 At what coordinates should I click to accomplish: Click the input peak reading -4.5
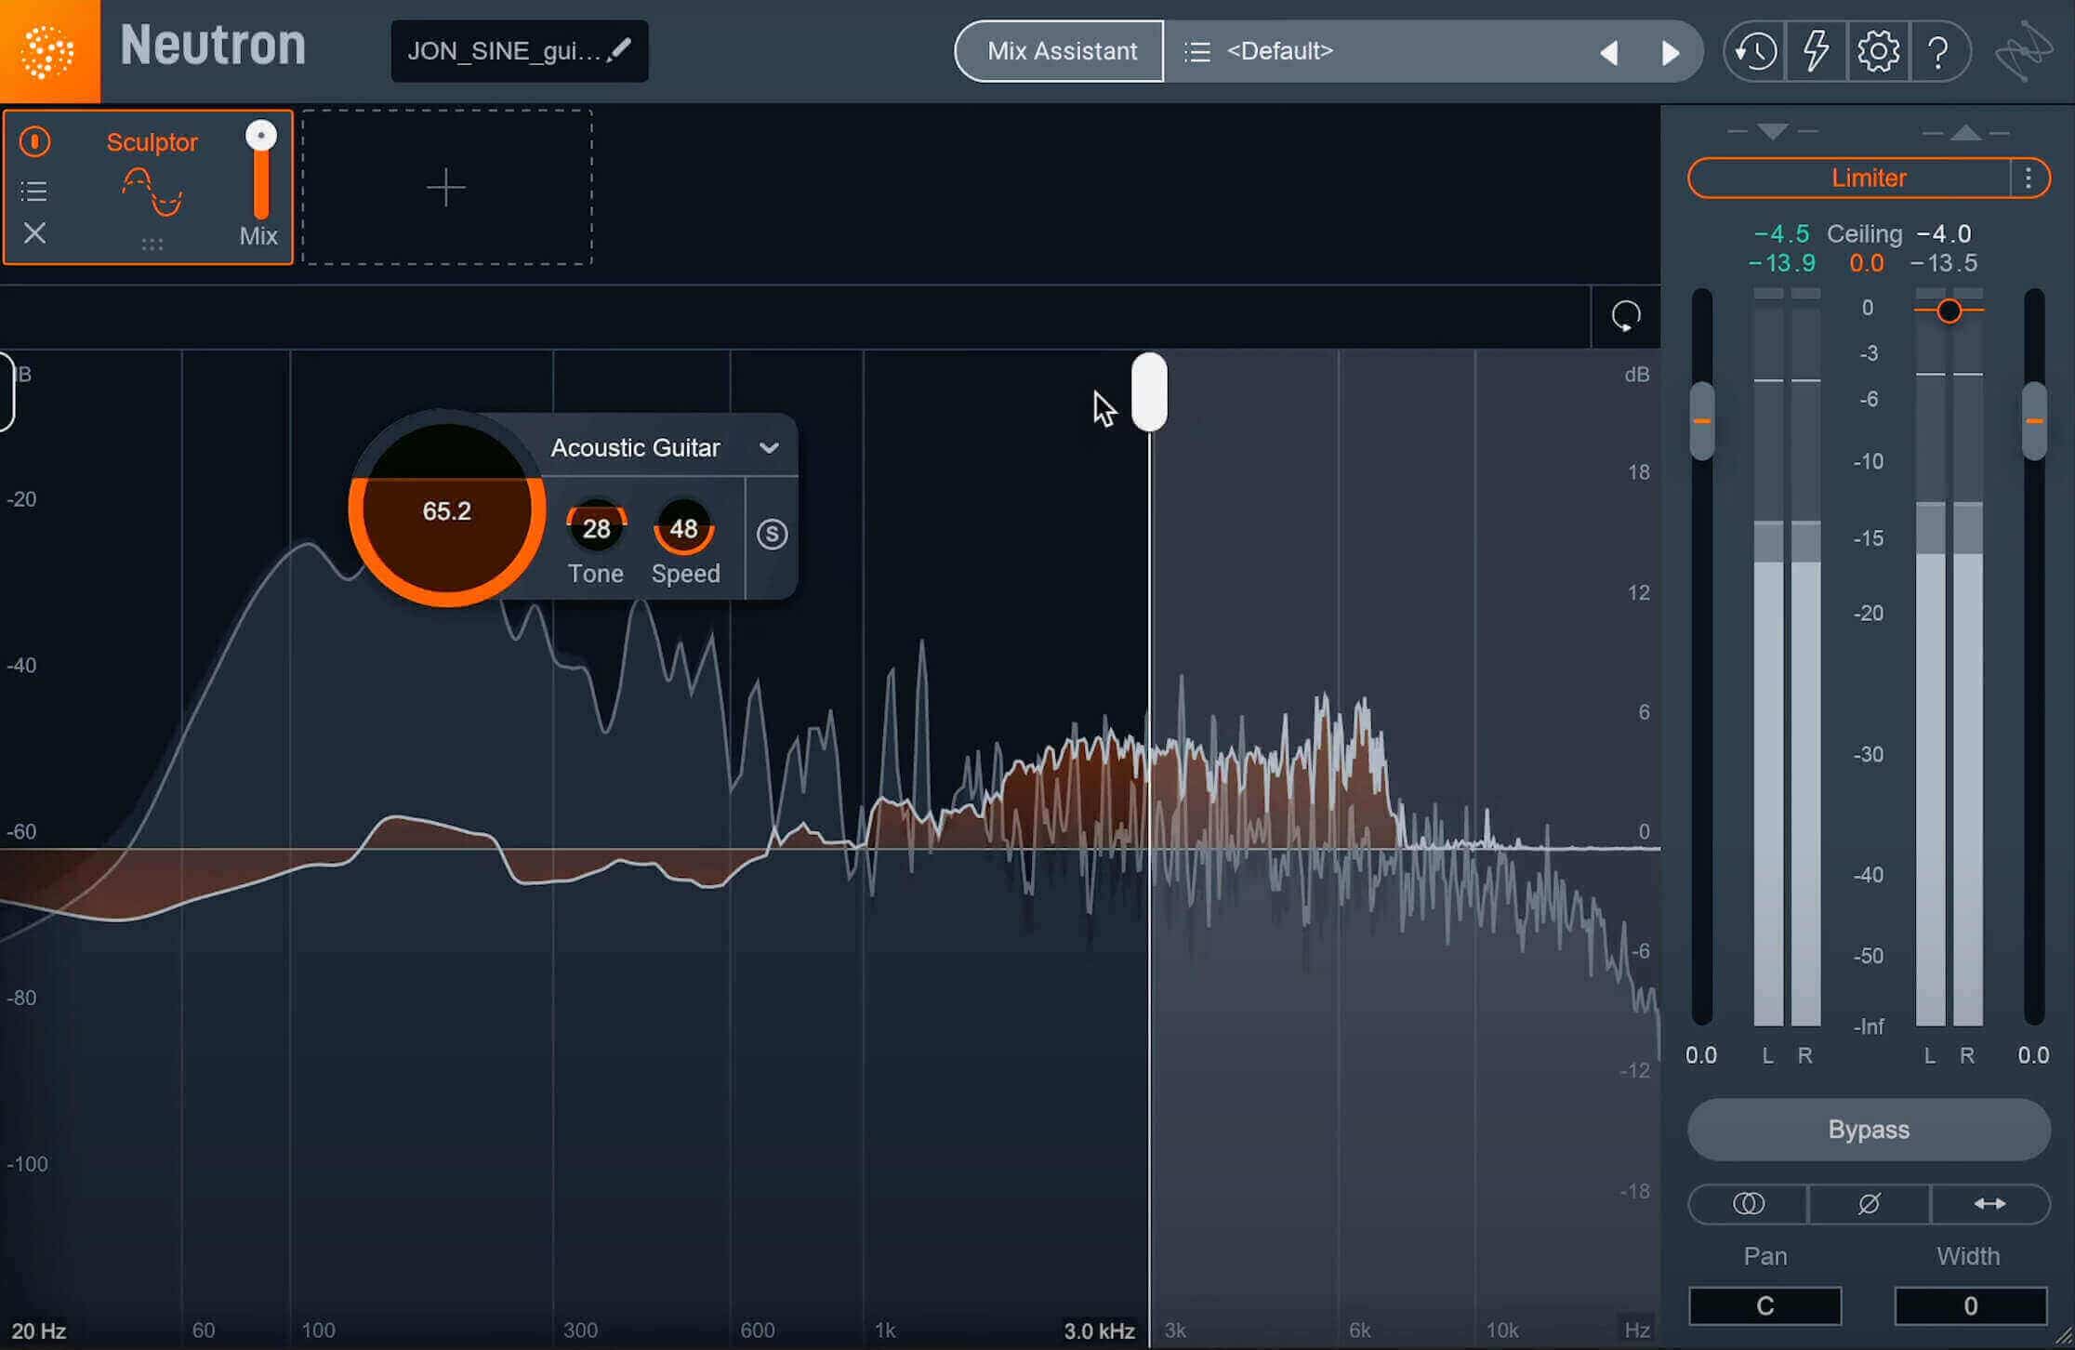pyautogui.click(x=1781, y=233)
